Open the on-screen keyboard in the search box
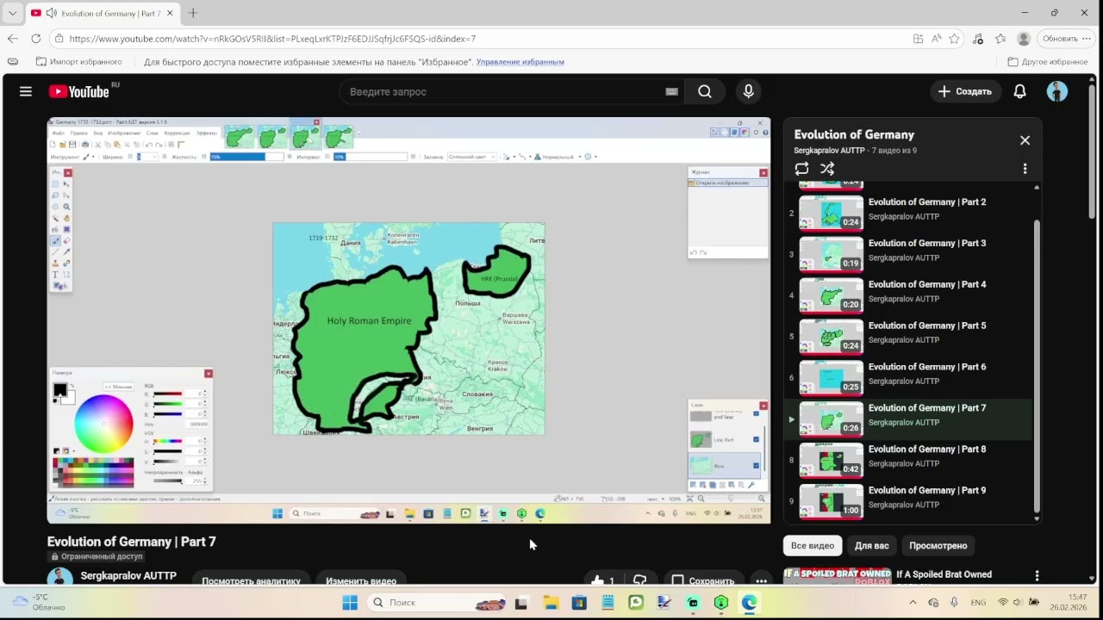Viewport: 1103px width, 620px height. [x=672, y=92]
